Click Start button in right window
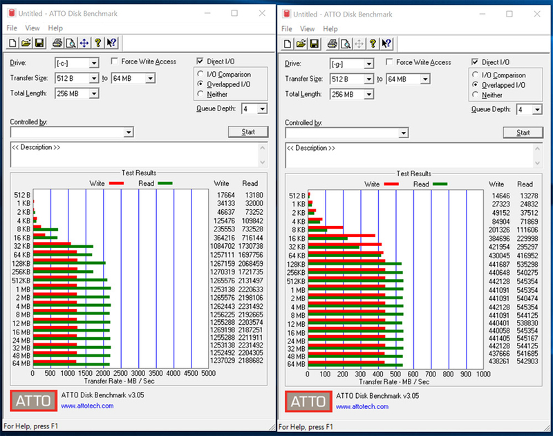The image size is (553, 436). 523,133
